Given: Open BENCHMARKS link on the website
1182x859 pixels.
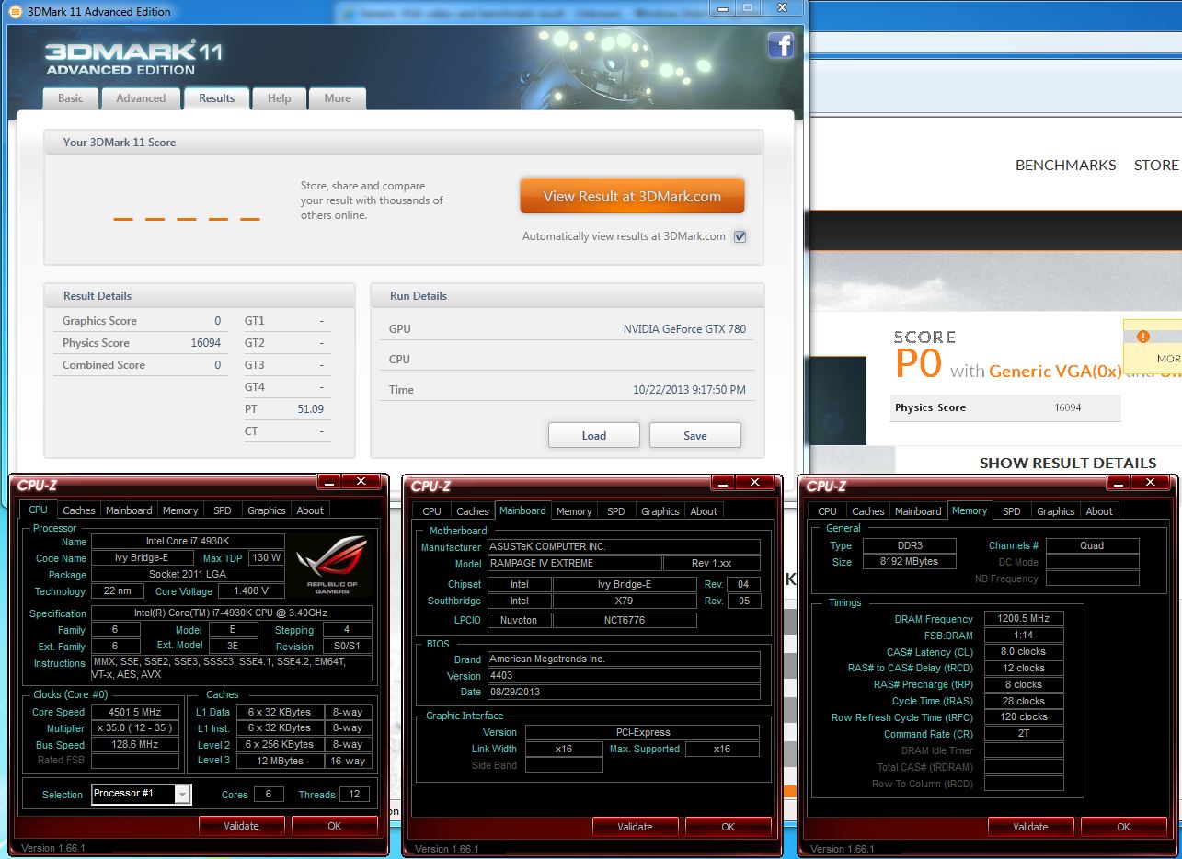Looking at the screenshot, I should [1065, 166].
